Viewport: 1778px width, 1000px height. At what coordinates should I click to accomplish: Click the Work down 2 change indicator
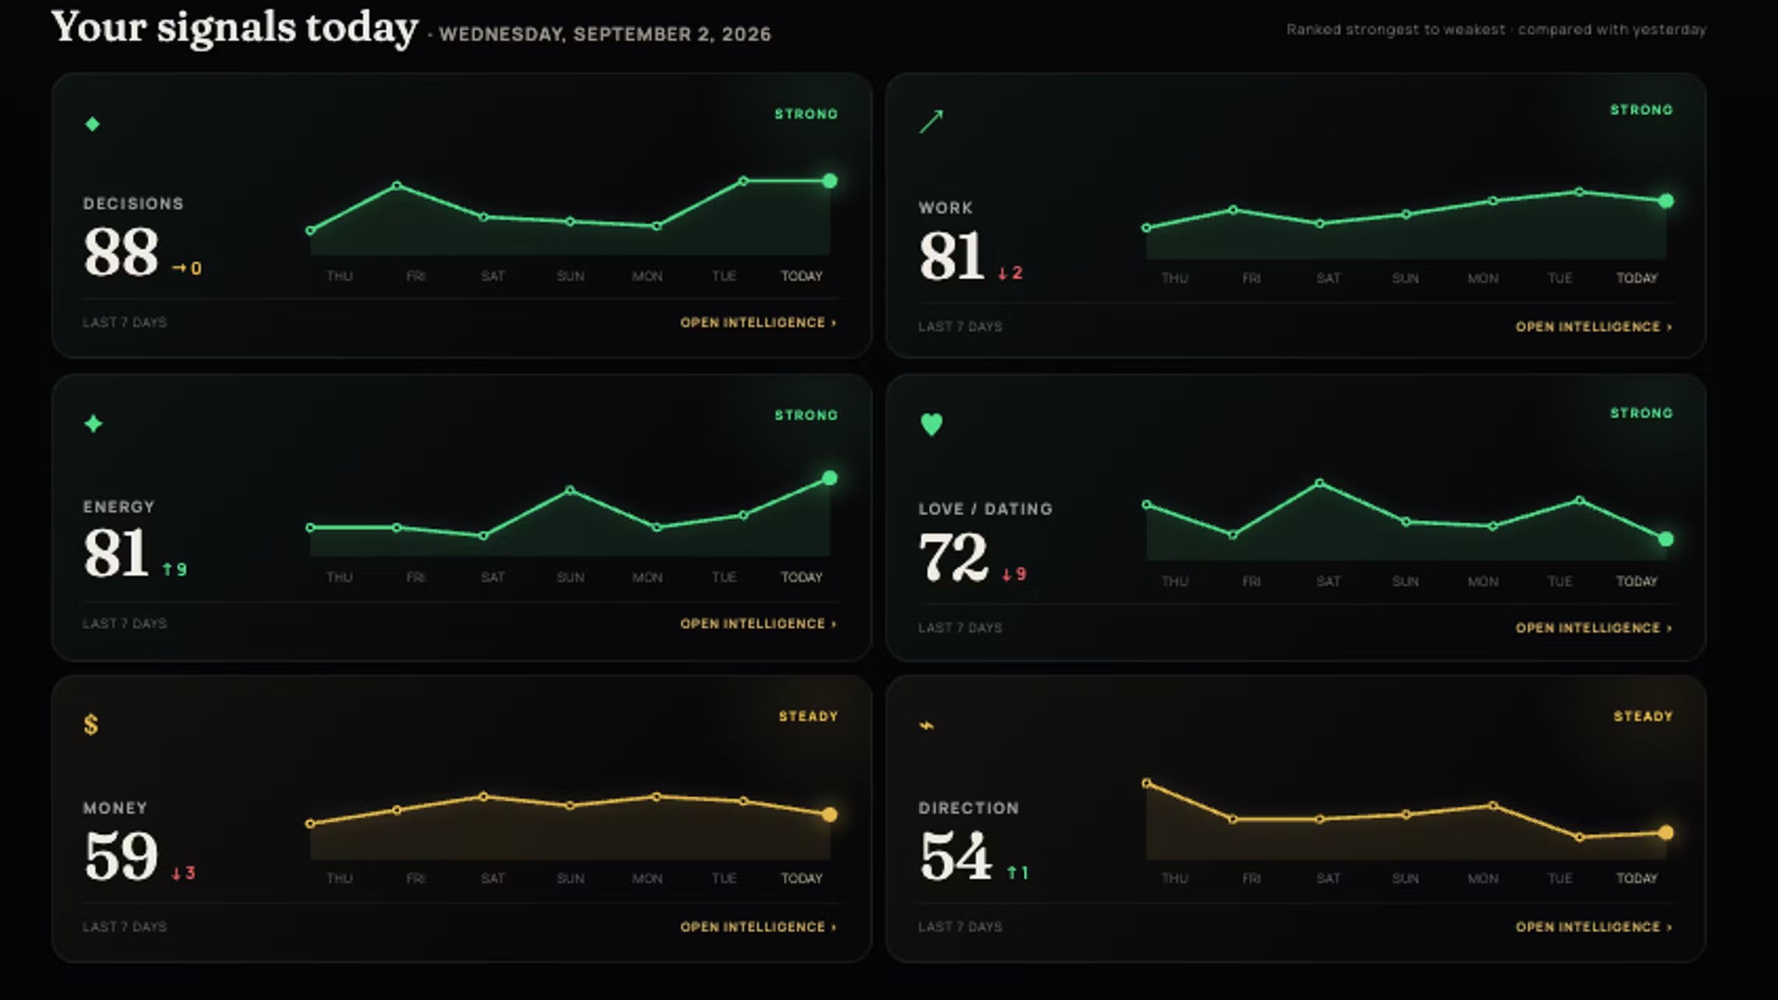tap(1011, 273)
